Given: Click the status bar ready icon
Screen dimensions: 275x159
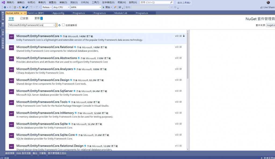Looking at the screenshot, I should [2, 158].
